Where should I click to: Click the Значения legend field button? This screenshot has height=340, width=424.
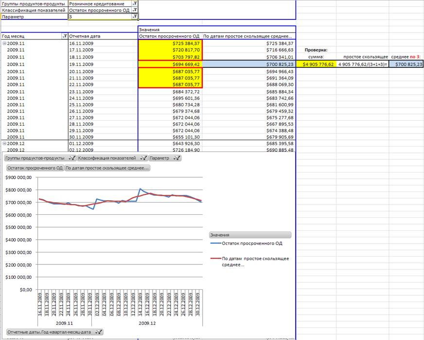point(250,235)
